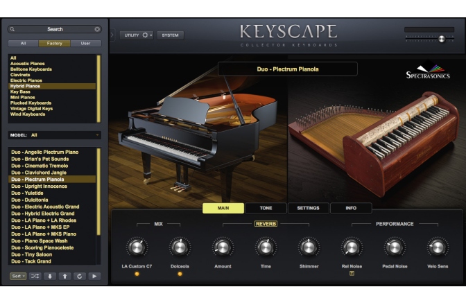The height and width of the screenshot is (305, 466).
Task: Collapse the browser with the side arrow
Action: [112, 35]
